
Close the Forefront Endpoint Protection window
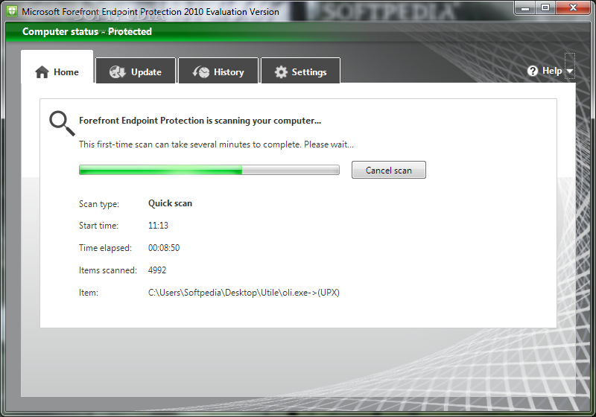pyautogui.click(x=573, y=7)
